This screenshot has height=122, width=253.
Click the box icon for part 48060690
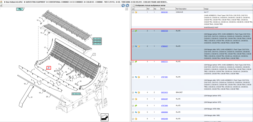(139, 112)
